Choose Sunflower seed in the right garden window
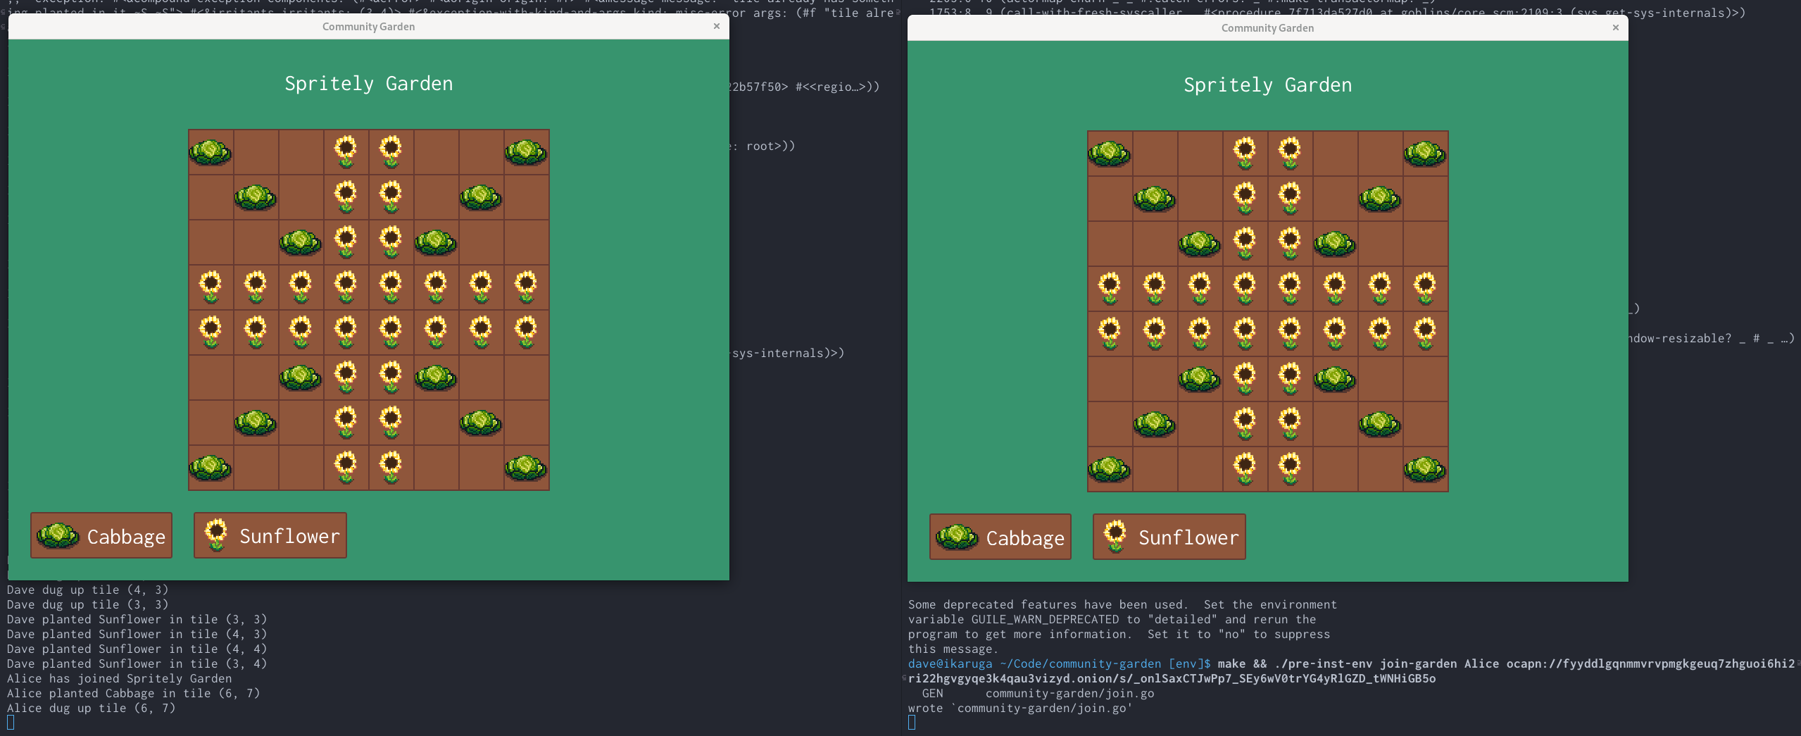1801x736 pixels. point(1169,537)
